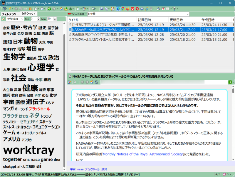Click the blue globe browser icon
This screenshot has height=177, width=235.
coord(142,9)
